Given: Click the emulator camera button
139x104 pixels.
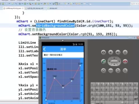Looking at the screenshot, I should click(103, 52).
